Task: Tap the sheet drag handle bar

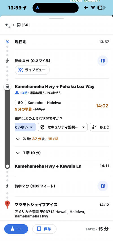Action: pos(56,18)
